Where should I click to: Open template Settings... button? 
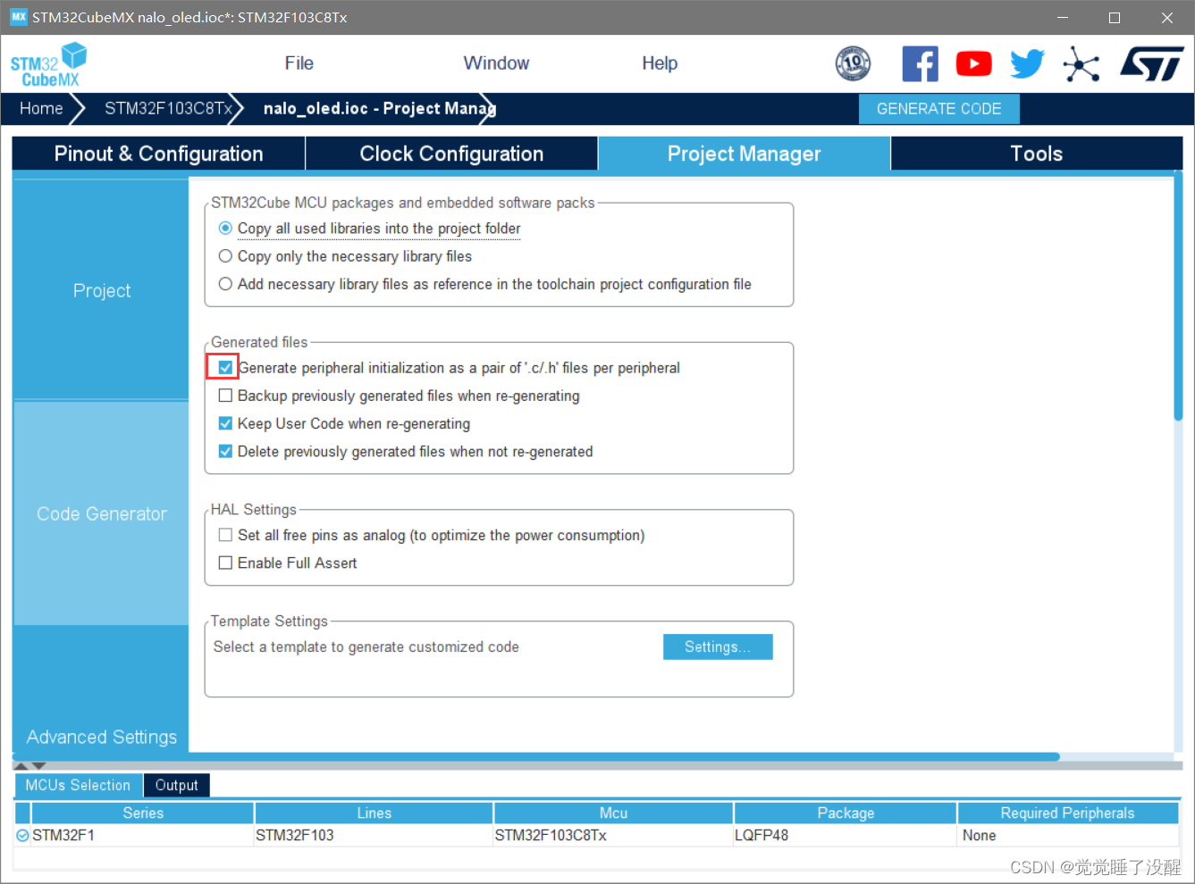click(x=718, y=646)
